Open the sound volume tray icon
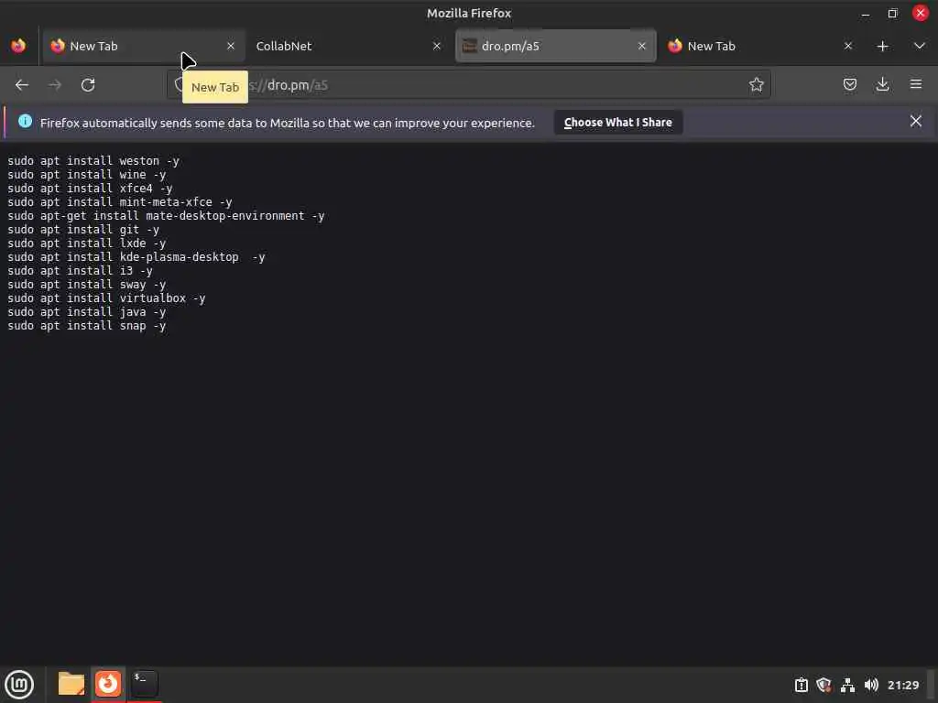 [871, 685]
